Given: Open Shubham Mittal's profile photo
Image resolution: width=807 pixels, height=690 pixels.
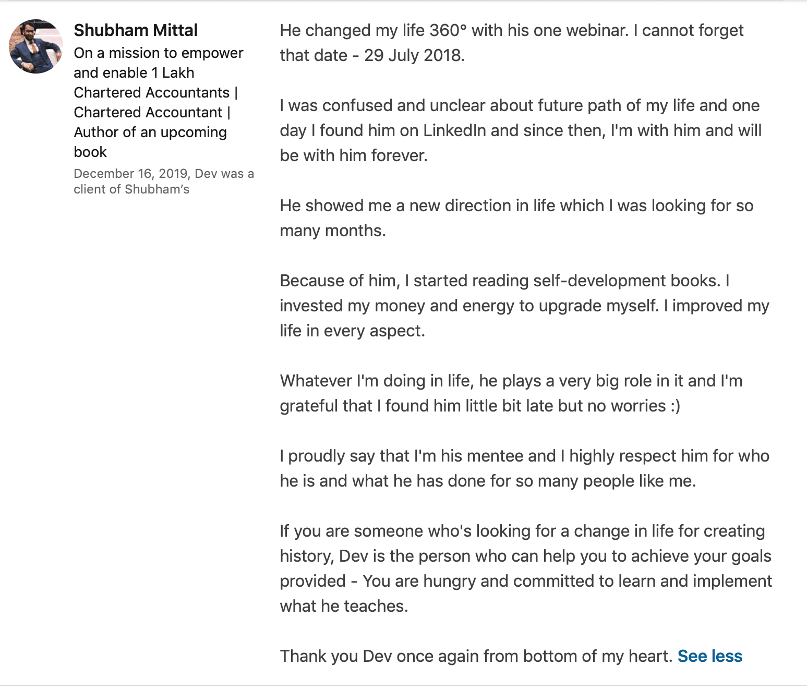Looking at the screenshot, I should [36, 46].
